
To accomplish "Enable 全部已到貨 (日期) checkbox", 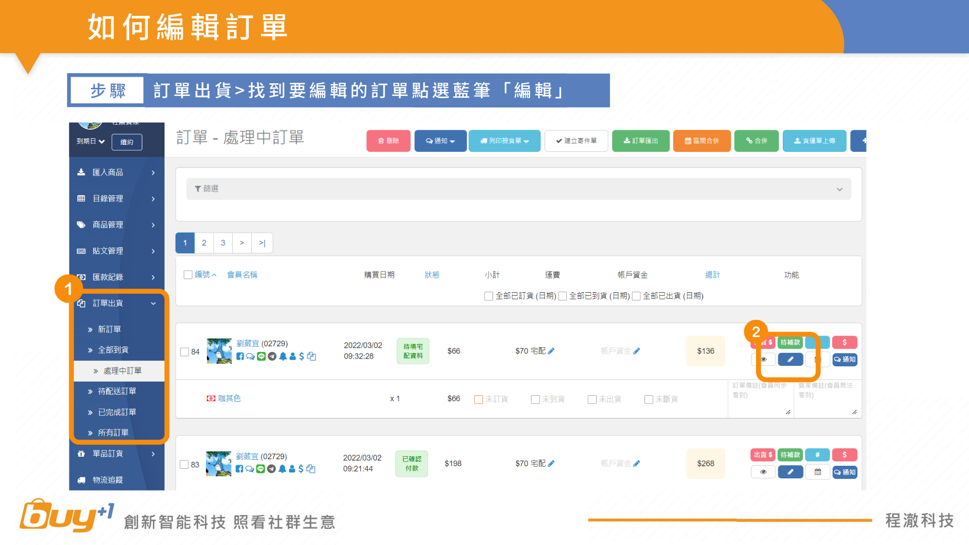I will coord(563,296).
